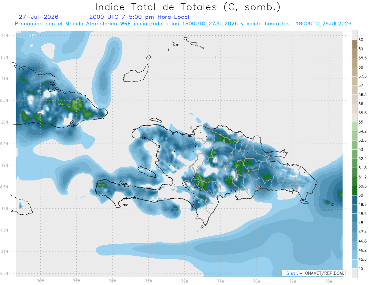The height and width of the screenshot is (285, 369).
Task: Click the latitude label "20N"
Action: pyautogui.click(x=5, y=122)
